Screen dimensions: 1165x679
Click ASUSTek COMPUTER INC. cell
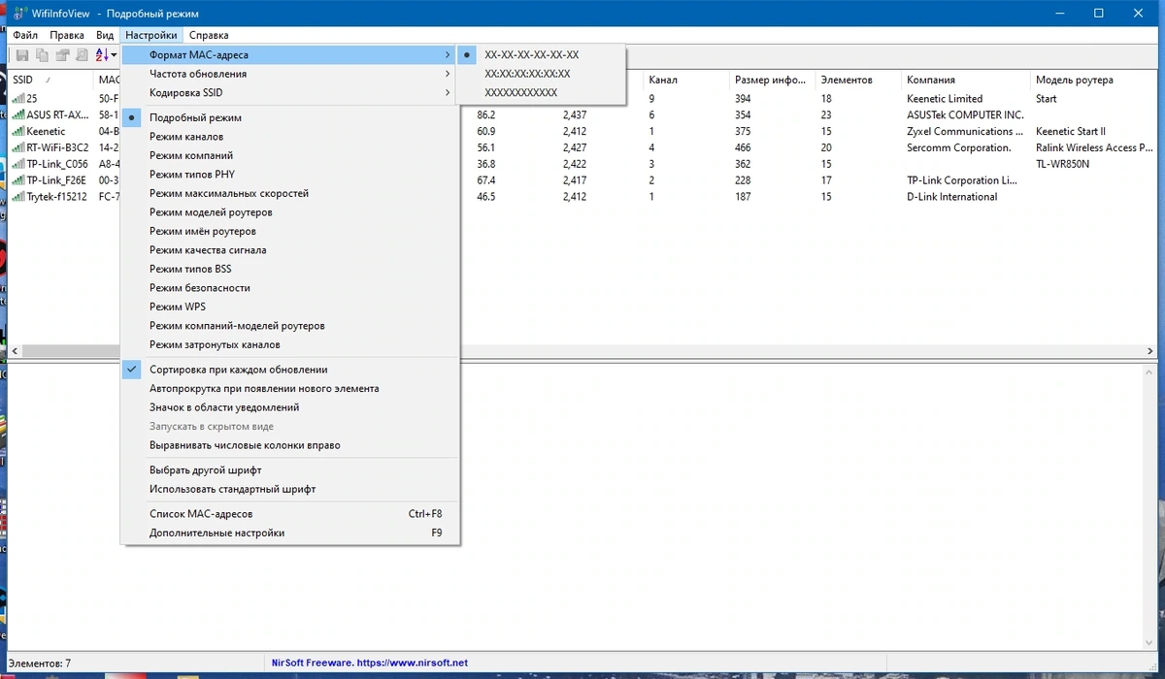coord(965,114)
